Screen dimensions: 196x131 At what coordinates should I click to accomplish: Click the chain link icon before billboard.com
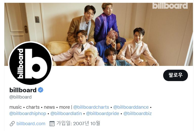pos(12,124)
